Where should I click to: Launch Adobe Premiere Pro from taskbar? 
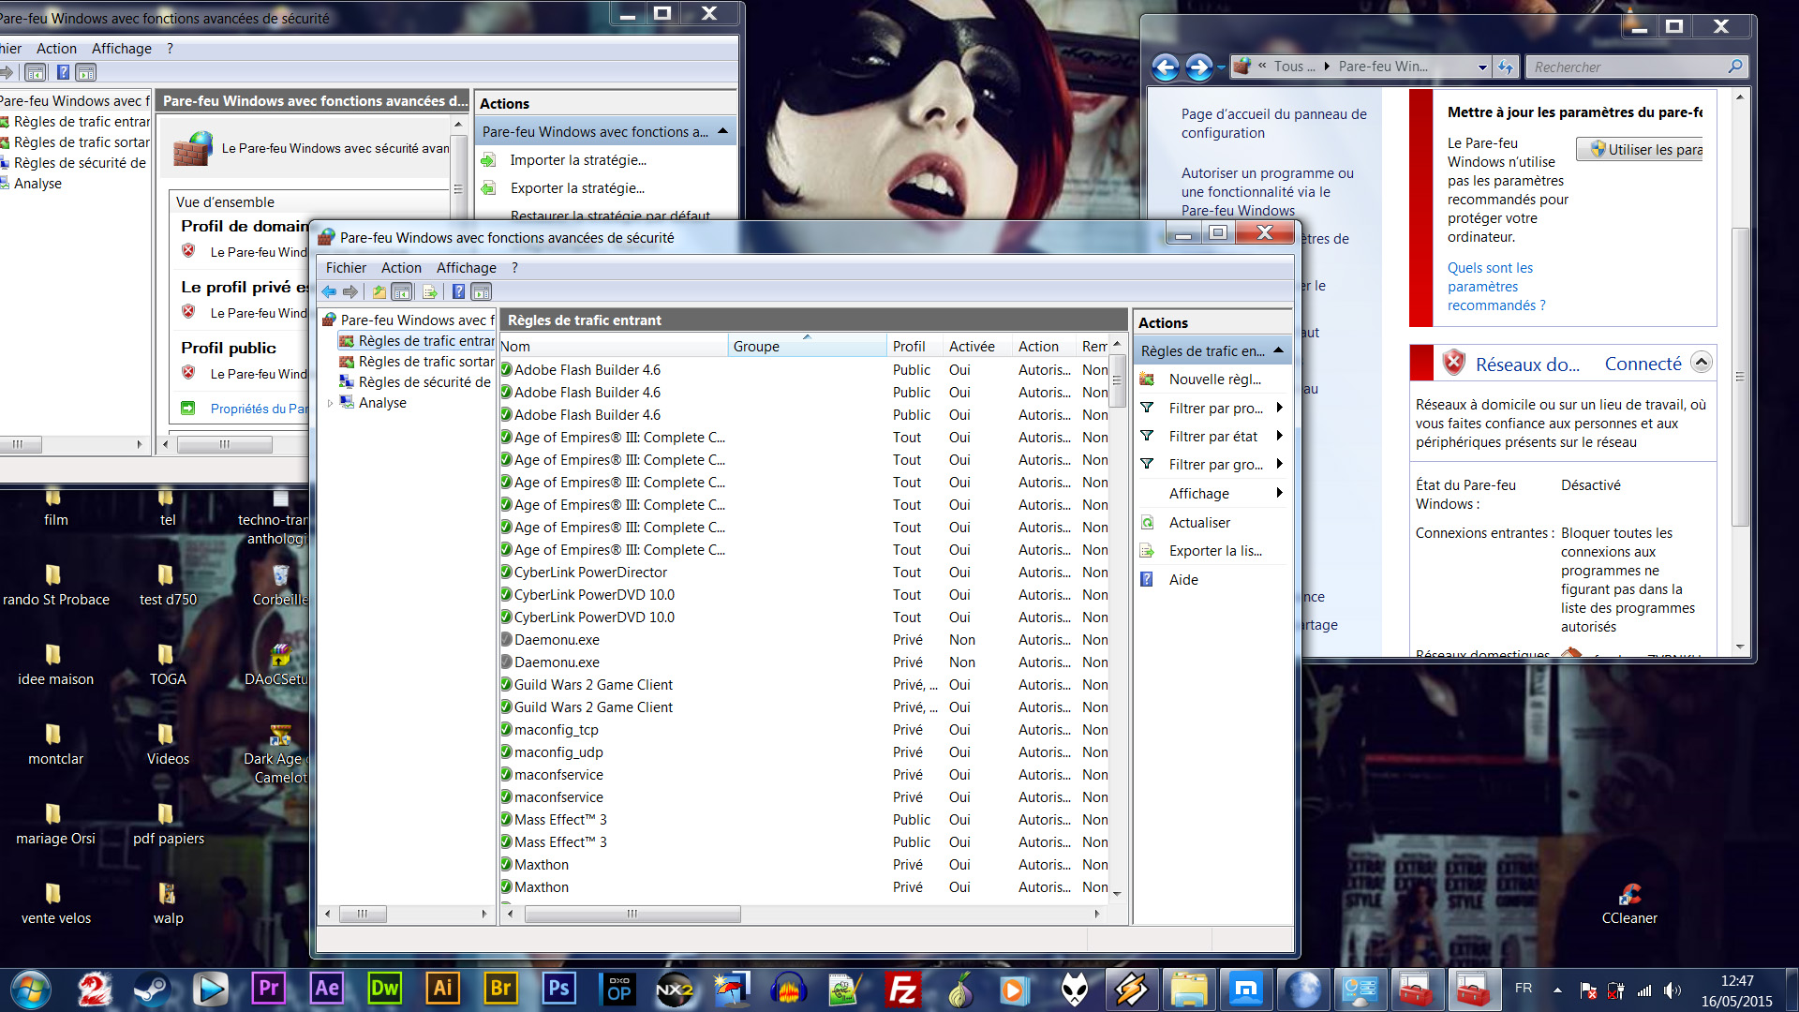[x=269, y=989]
